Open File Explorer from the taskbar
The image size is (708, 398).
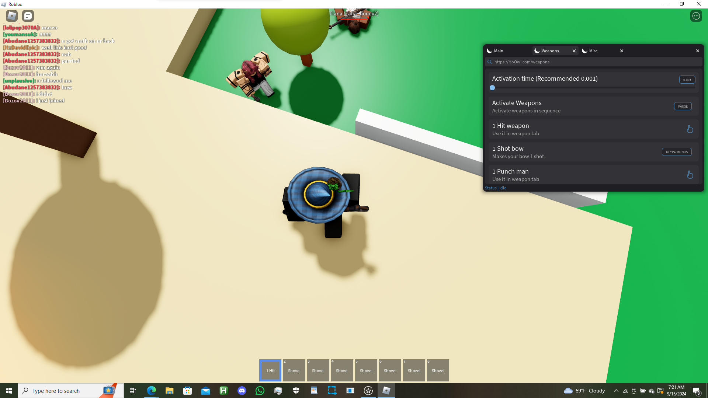169,391
